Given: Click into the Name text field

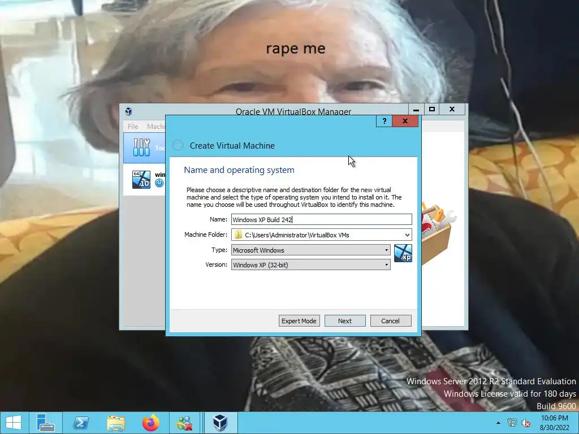Looking at the screenshot, I should point(321,220).
